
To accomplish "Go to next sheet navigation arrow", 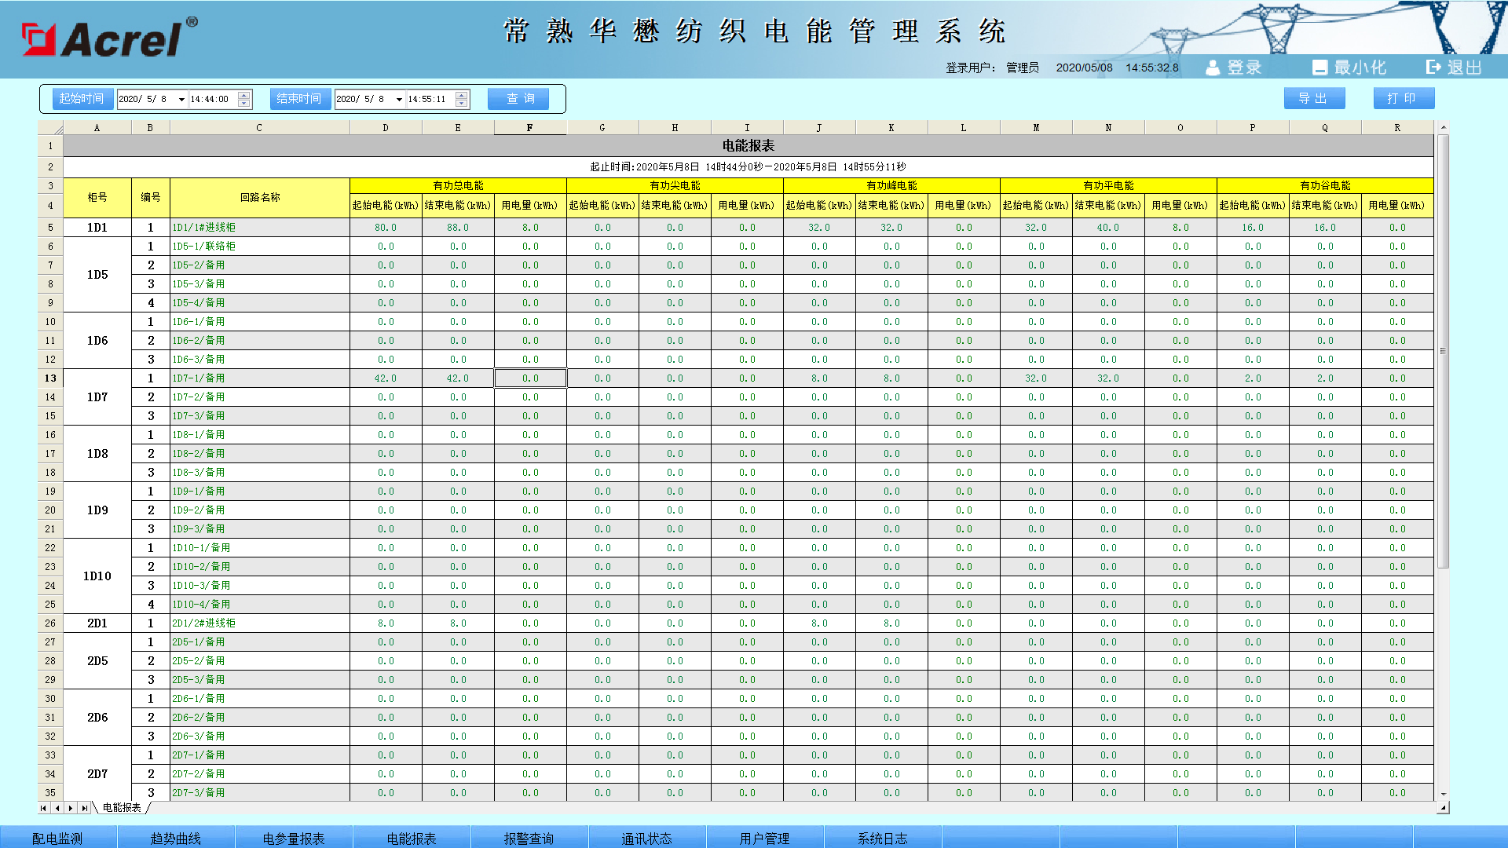I will click(71, 808).
